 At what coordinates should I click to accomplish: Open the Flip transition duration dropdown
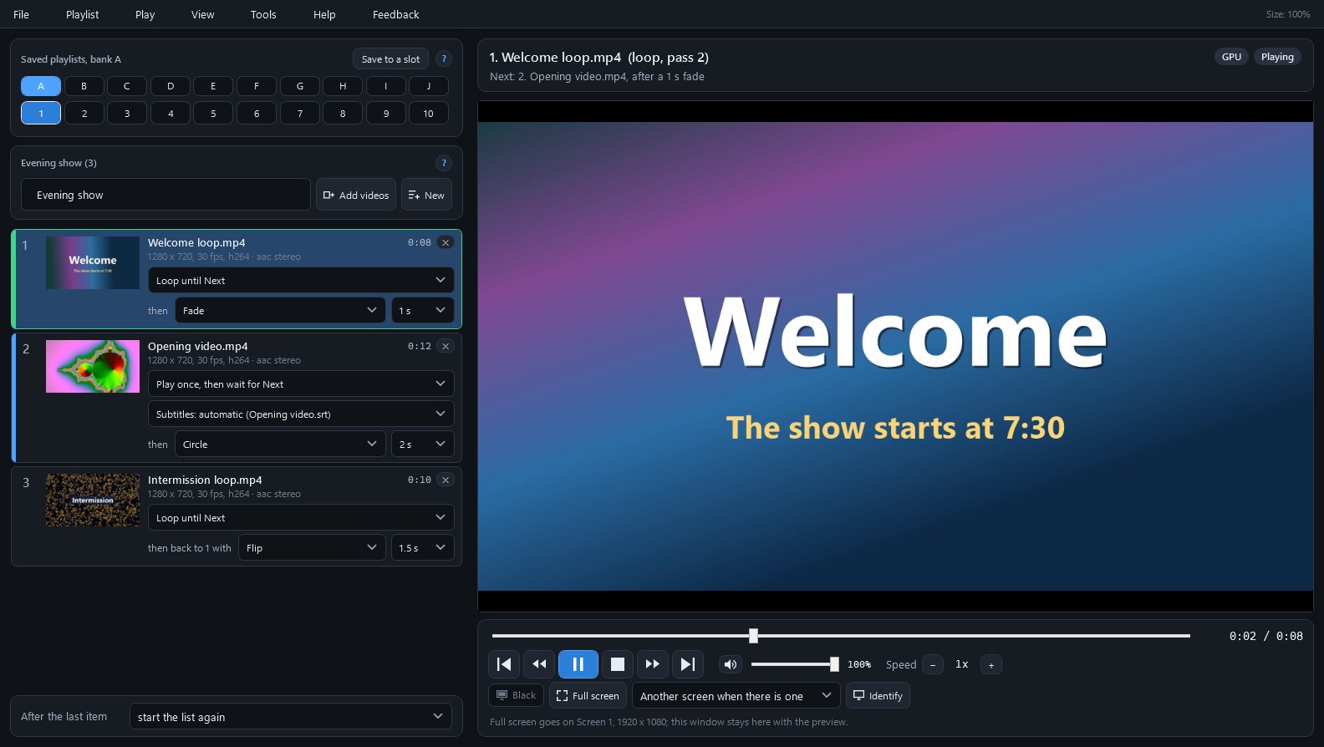pyautogui.click(x=423, y=547)
